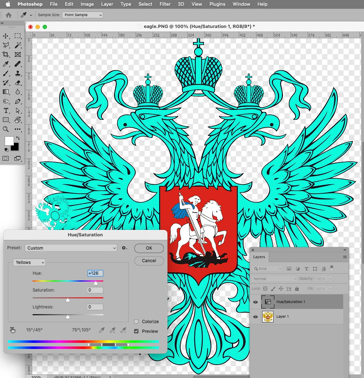The width and height of the screenshot is (364, 378).
Task: Open the Normal blend mode dropdown
Action: coord(274,279)
